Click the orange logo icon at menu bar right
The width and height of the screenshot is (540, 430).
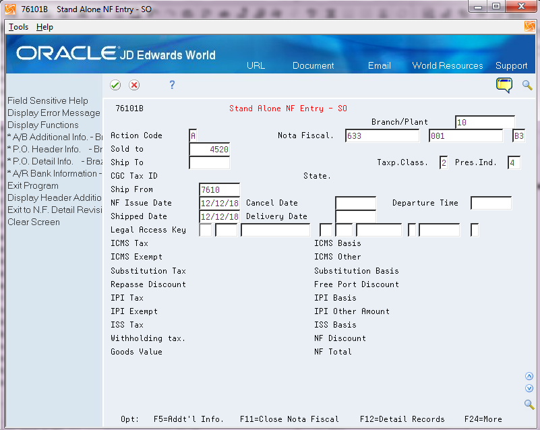pos(529,26)
